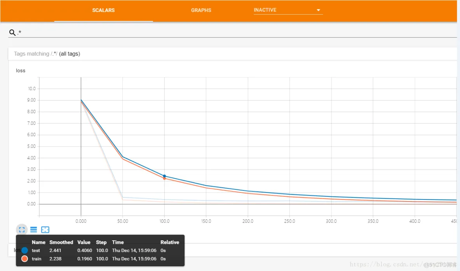The height and width of the screenshot is (271, 460).
Task: Click the x-axis label 400.0
Action: tap(415, 221)
